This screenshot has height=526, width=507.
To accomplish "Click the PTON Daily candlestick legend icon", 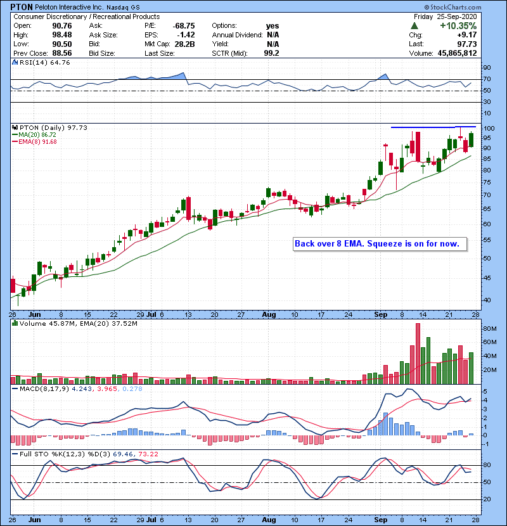I will (15, 127).
